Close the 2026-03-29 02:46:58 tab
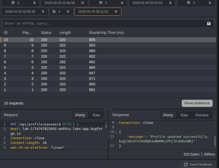 pyautogui.click(x=83, y=3)
